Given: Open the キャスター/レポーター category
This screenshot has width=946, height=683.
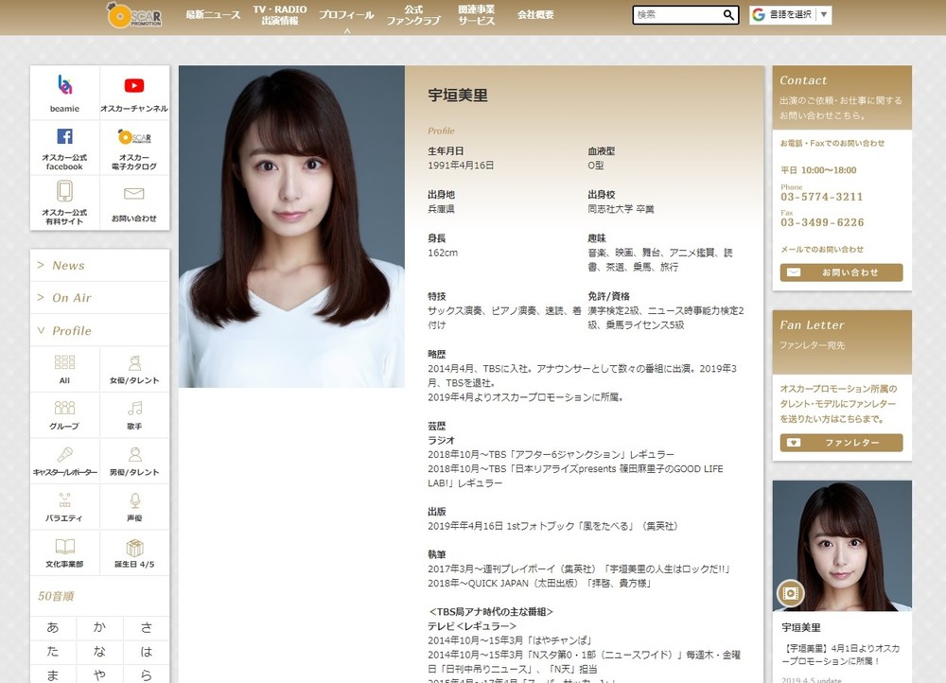Looking at the screenshot, I should pyautogui.click(x=64, y=457).
